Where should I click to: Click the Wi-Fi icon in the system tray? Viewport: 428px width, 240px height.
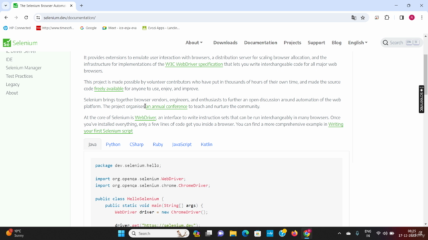(379, 233)
